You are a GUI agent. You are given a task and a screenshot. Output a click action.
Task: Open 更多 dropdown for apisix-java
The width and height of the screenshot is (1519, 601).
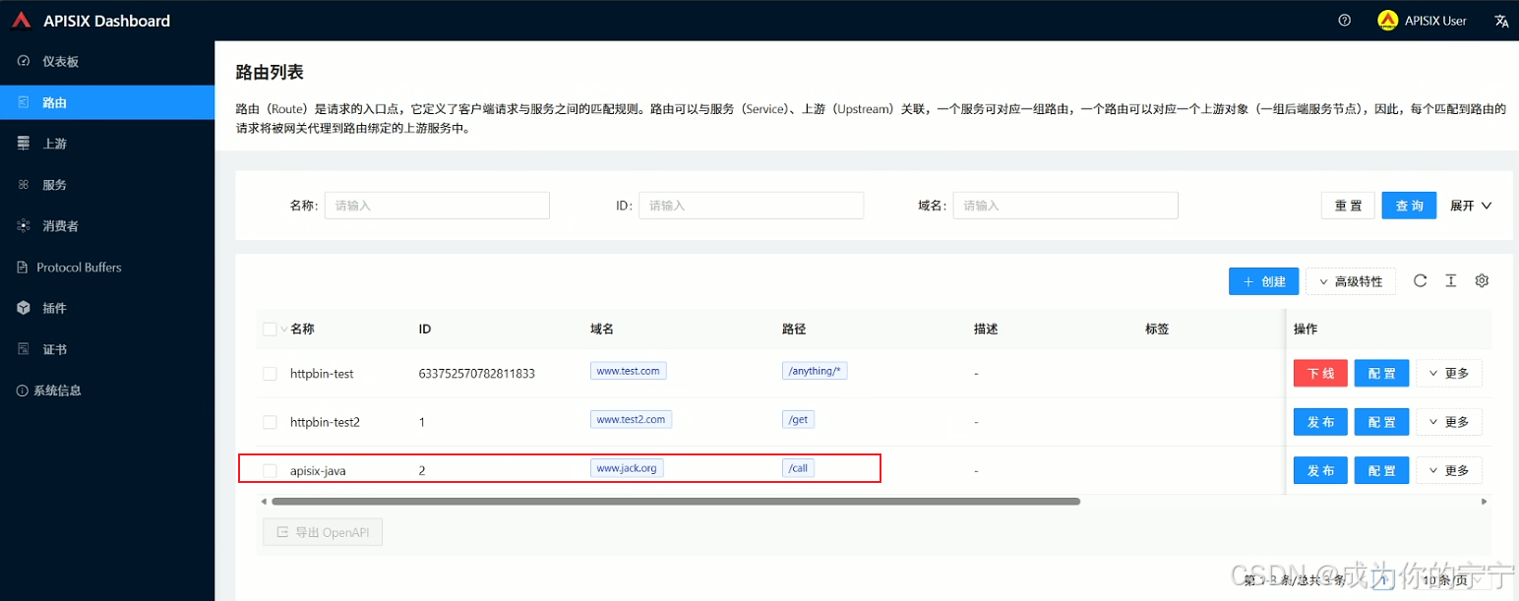pos(1449,470)
